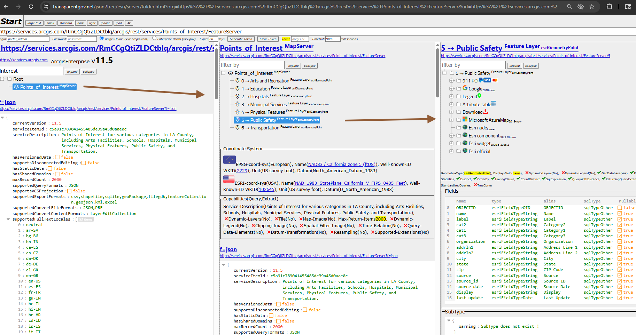Toggle the hasVersionedData checkbox in left panel
The width and height of the screenshot is (636, 335).
(57, 157)
